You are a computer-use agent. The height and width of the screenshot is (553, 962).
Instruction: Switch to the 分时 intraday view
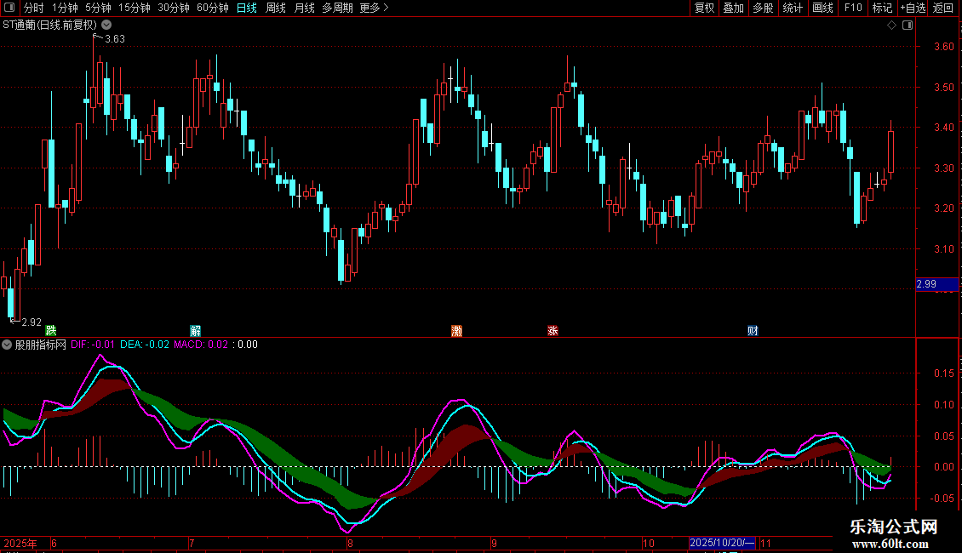coord(34,8)
